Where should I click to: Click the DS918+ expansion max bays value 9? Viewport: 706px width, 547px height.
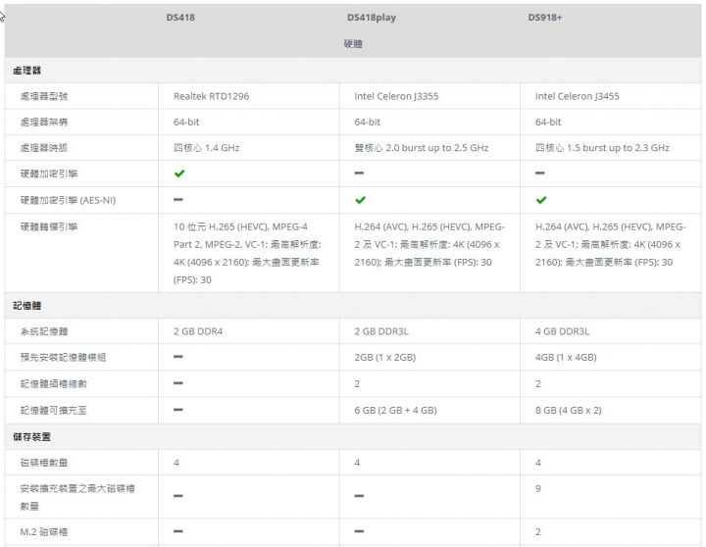tap(538, 488)
